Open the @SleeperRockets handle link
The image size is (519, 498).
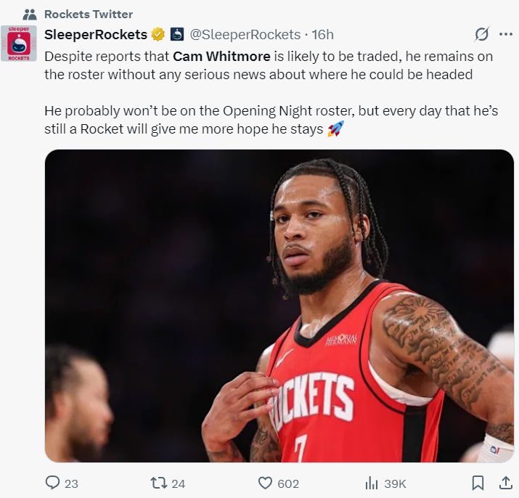point(245,35)
